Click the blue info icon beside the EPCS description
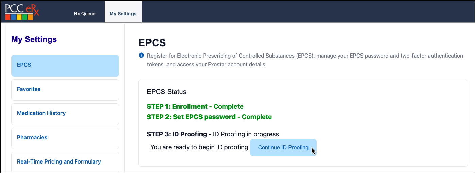This screenshot has width=475, height=173. click(x=141, y=56)
